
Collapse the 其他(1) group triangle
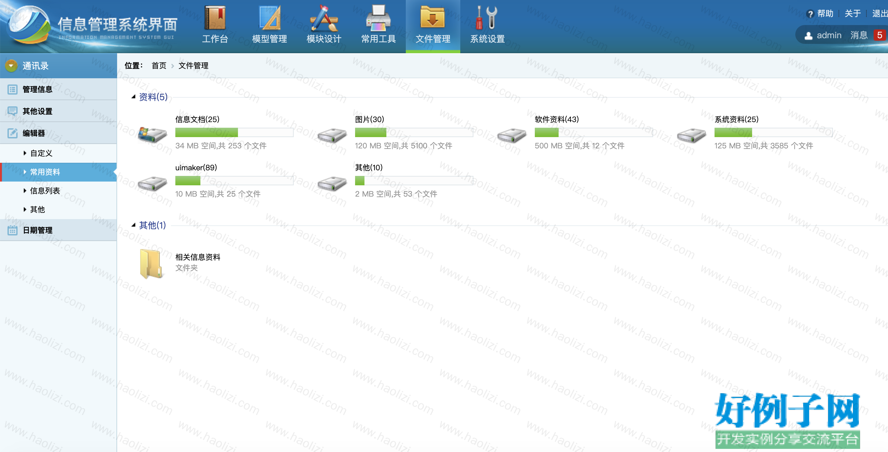pos(133,225)
